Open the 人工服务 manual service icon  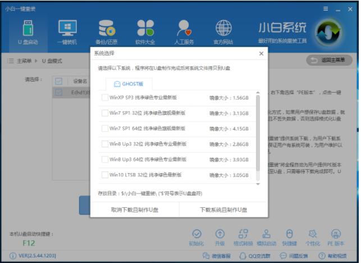click(x=185, y=31)
